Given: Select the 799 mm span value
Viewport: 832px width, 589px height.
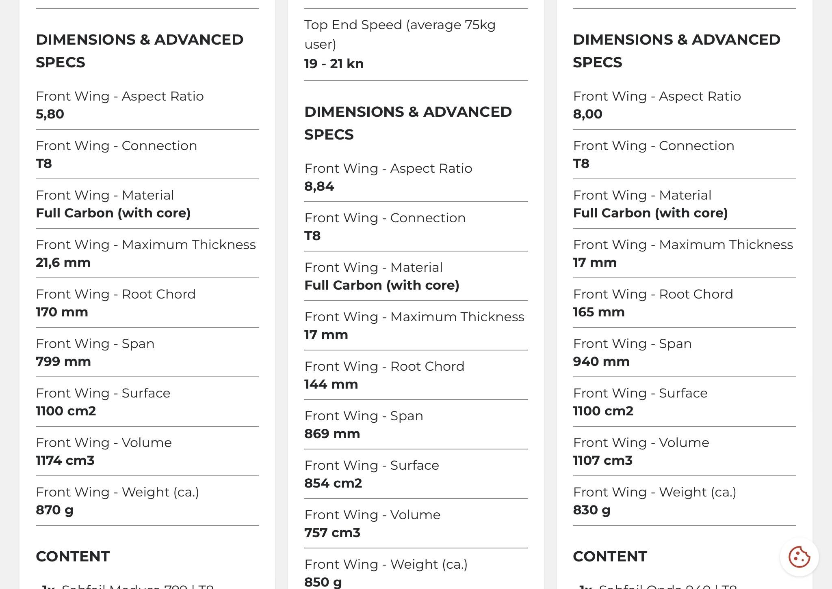Looking at the screenshot, I should pyautogui.click(x=63, y=361).
